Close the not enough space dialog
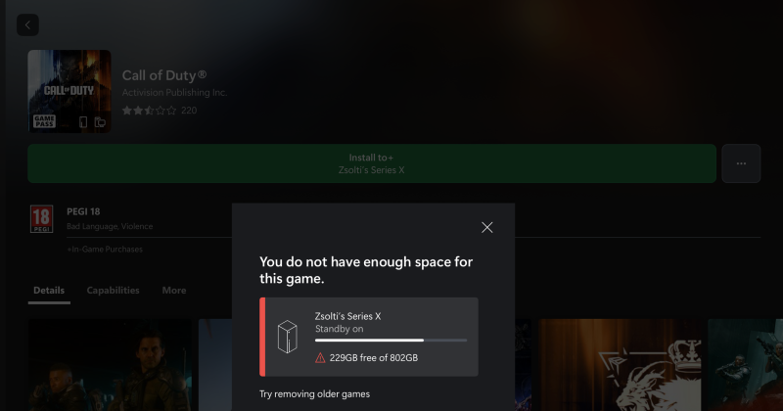Screen dimensions: 783x411 click(x=486, y=228)
